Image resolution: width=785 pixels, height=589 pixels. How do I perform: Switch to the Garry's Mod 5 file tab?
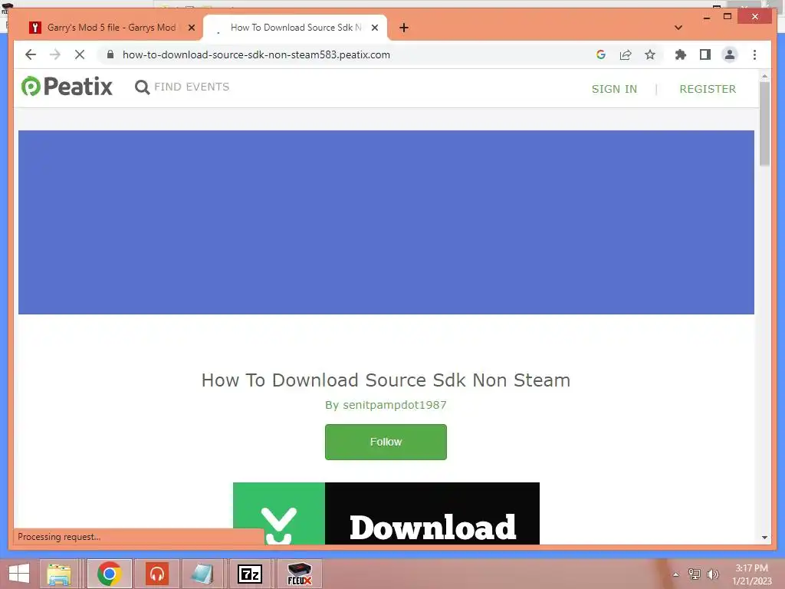click(x=111, y=28)
